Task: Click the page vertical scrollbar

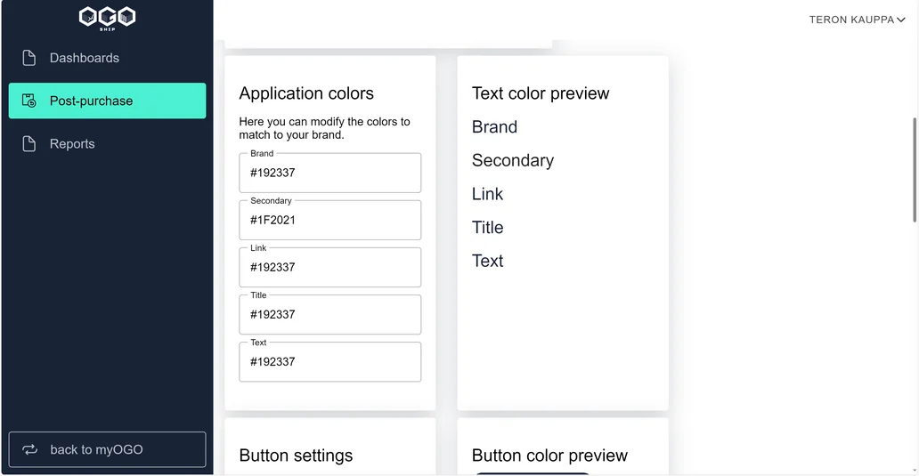Action: (x=915, y=170)
